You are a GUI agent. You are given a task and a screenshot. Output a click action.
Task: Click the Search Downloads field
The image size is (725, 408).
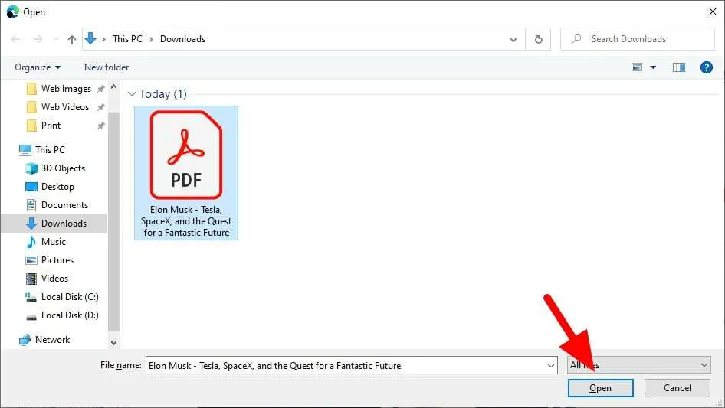pyautogui.click(x=638, y=39)
